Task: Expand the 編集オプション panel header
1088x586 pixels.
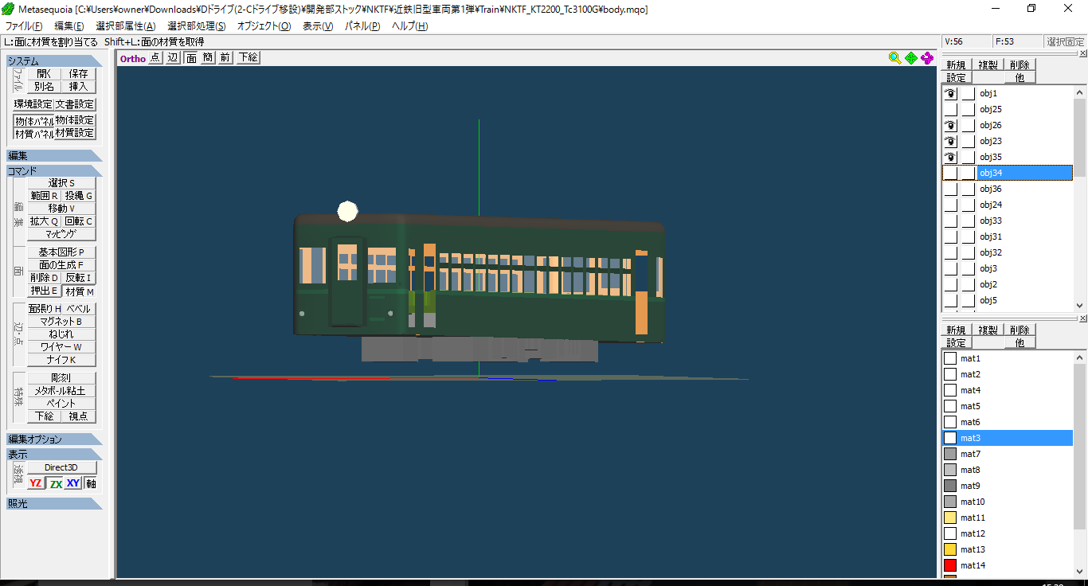Action: (54, 439)
